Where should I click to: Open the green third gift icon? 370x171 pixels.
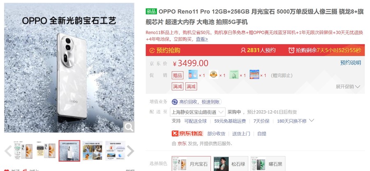[234, 75]
